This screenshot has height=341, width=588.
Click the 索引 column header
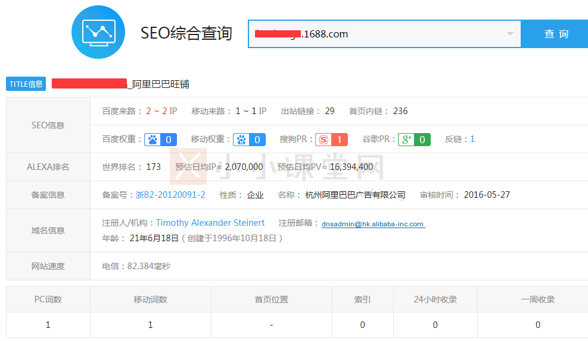[x=362, y=299]
